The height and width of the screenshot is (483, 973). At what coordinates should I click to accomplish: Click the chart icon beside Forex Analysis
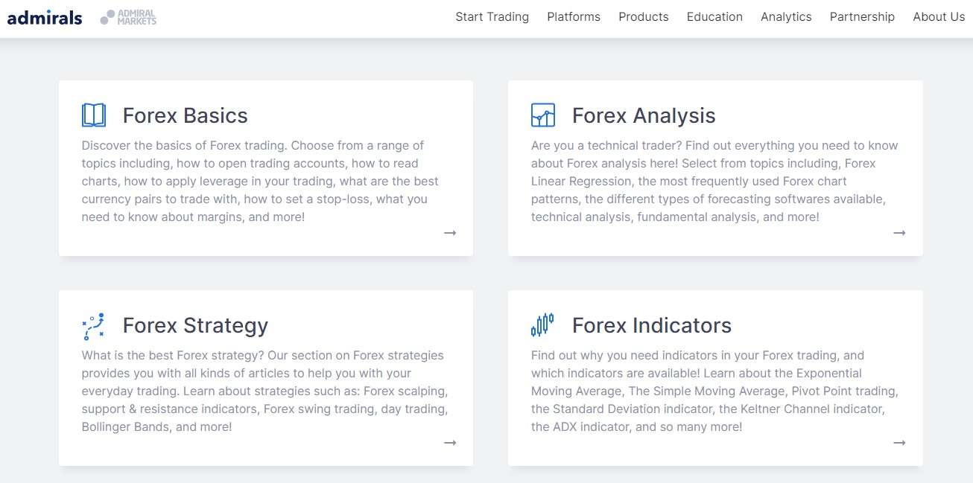pyautogui.click(x=543, y=115)
